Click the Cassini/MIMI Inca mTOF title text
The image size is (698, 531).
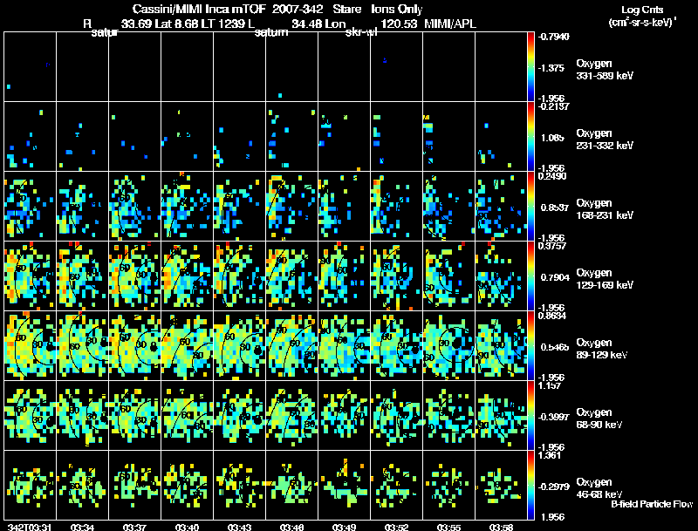(x=199, y=10)
